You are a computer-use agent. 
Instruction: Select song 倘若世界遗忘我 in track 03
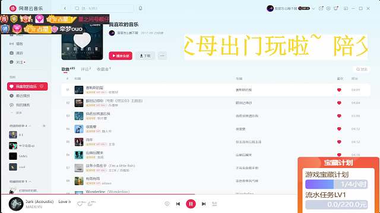tap(98, 114)
